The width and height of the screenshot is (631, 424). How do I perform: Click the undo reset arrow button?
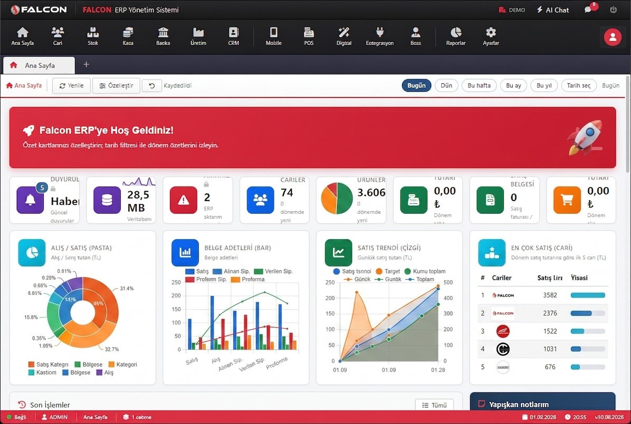click(x=152, y=86)
